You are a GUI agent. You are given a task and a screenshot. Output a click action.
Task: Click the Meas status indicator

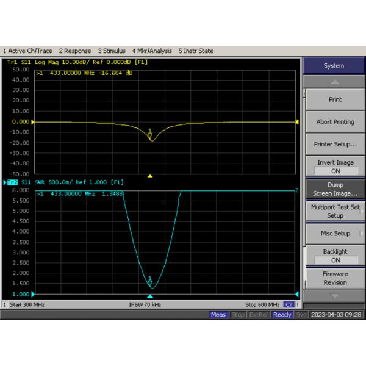(x=218, y=315)
